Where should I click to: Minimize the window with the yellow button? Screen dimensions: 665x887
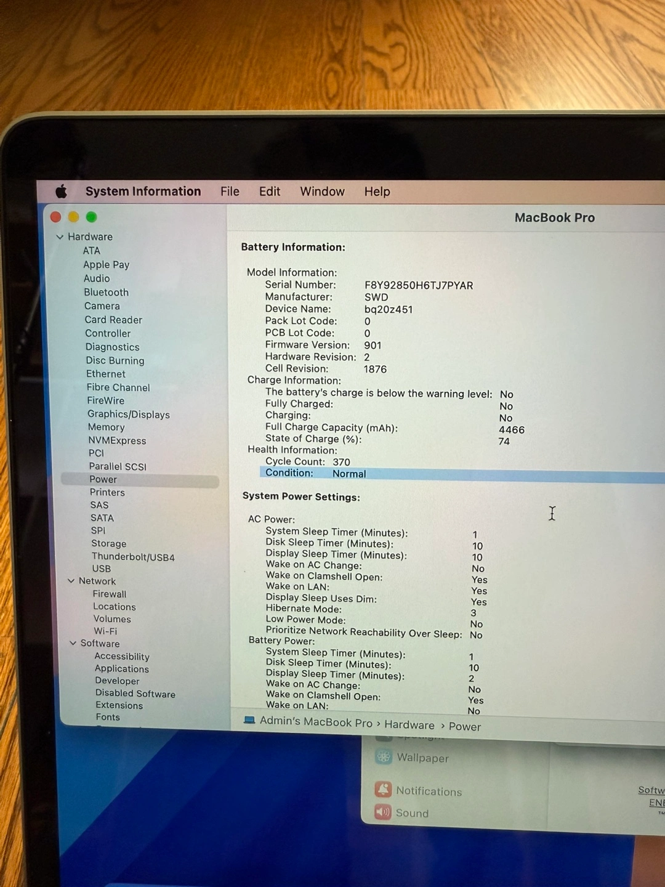pos(73,217)
